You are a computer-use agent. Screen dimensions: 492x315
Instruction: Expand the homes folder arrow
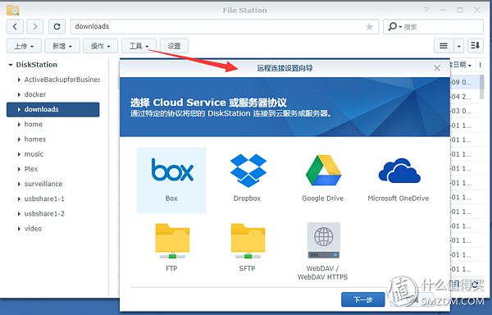coord(19,139)
